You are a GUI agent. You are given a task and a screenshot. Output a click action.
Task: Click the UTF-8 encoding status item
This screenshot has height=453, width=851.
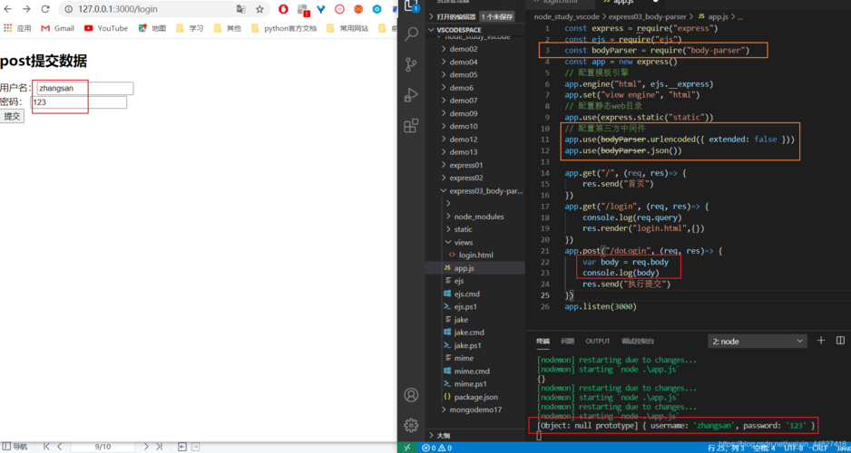click(794, 448)
